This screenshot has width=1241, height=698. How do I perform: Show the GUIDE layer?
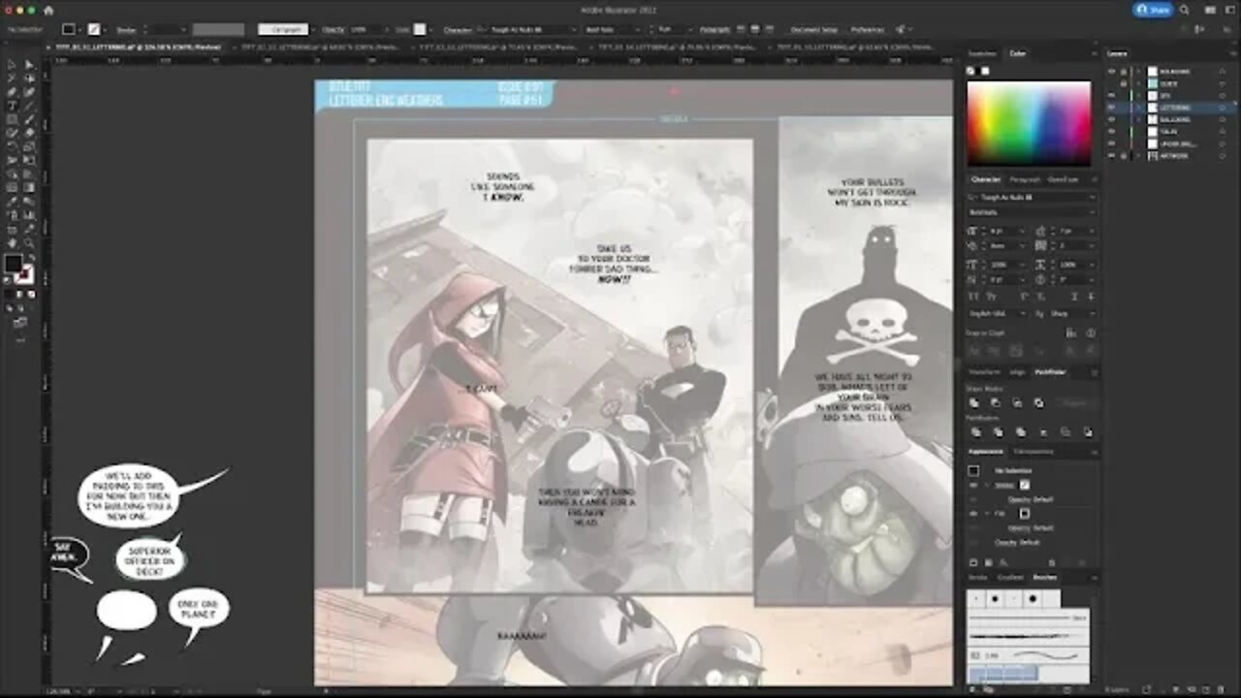(x=1111, y=84)
